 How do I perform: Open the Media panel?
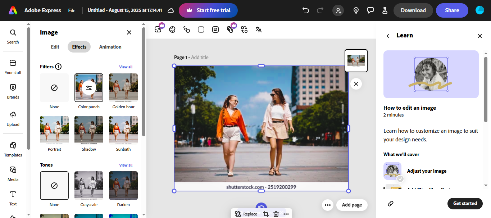point(13,174)
